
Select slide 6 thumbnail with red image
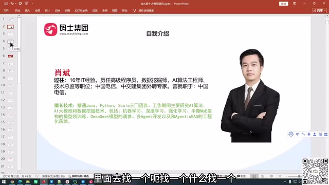click(x=10, y=56)
